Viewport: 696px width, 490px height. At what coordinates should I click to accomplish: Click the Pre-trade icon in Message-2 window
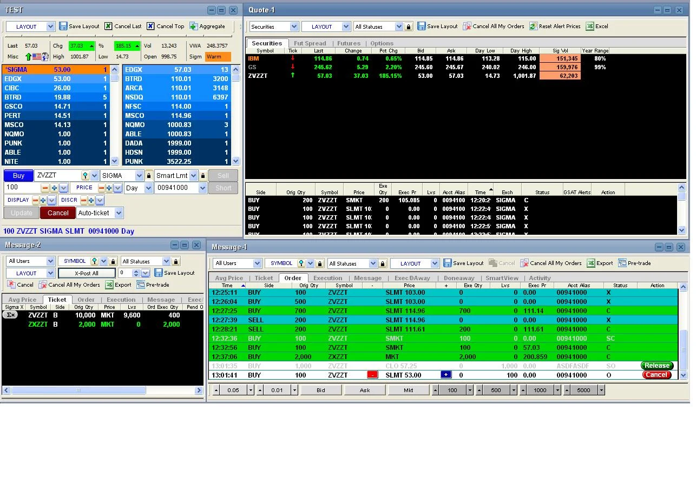(141, 284)
